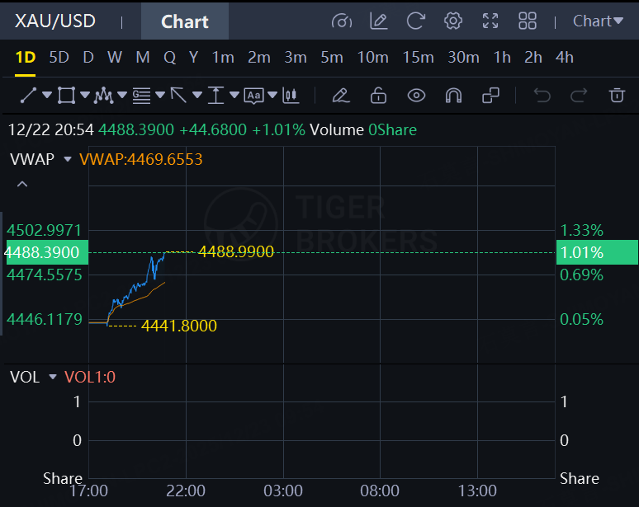The width and height of the screenshot is (639, 507).
Task: Toggle drawings visibility eye icon
Action: (416, 96)
